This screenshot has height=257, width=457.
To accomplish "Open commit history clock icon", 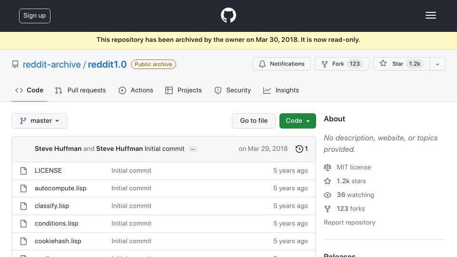I will click(299, 149).
